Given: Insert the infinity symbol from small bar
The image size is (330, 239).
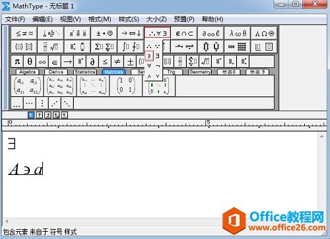Looking at the screenshot, I should coord(42,61).
